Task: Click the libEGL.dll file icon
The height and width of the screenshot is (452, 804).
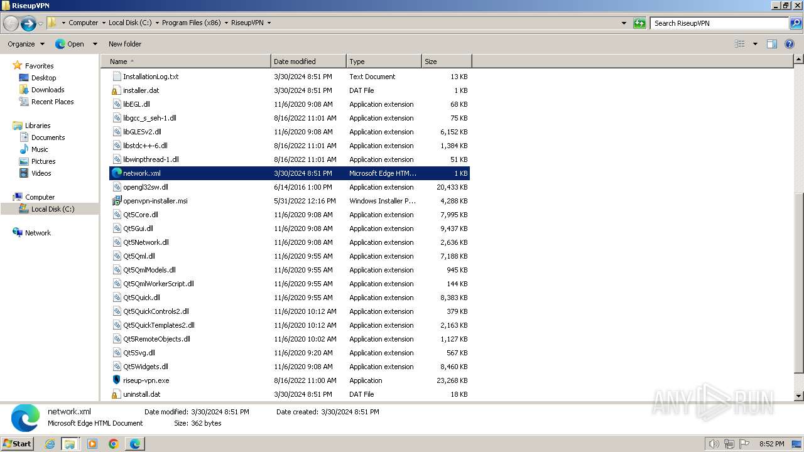Action: [116, 104]
